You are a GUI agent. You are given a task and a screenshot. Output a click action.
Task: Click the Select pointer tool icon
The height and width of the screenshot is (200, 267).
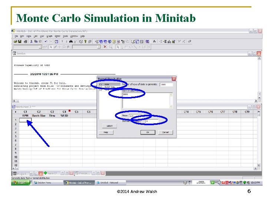(51, 47)
